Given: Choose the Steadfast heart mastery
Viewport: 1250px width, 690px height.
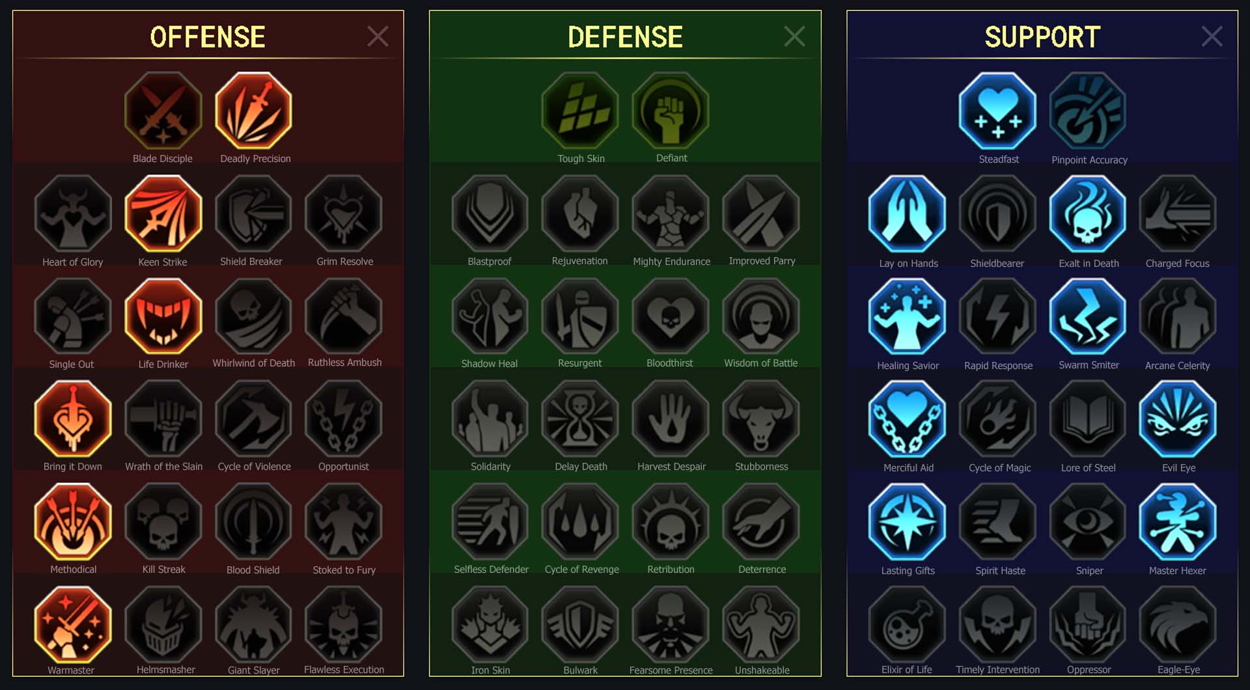Looking at the screenshot, I should coord(997,111).
